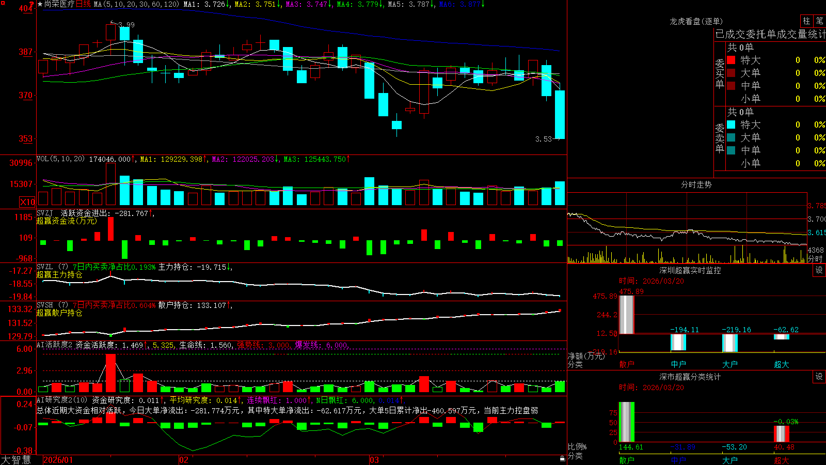Switch to 柱 (bar) display mode
This screenshot has height=465, width=826.
click(x=806, y=21)
